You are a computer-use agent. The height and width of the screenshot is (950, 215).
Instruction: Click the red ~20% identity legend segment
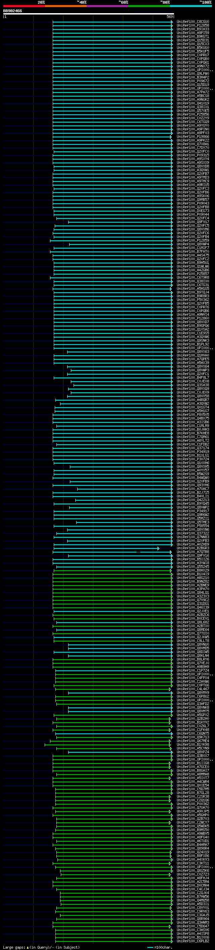(24, 6)
